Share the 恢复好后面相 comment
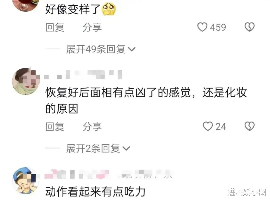This screenshot has width=270, height=201. click(x=92, y=127)
